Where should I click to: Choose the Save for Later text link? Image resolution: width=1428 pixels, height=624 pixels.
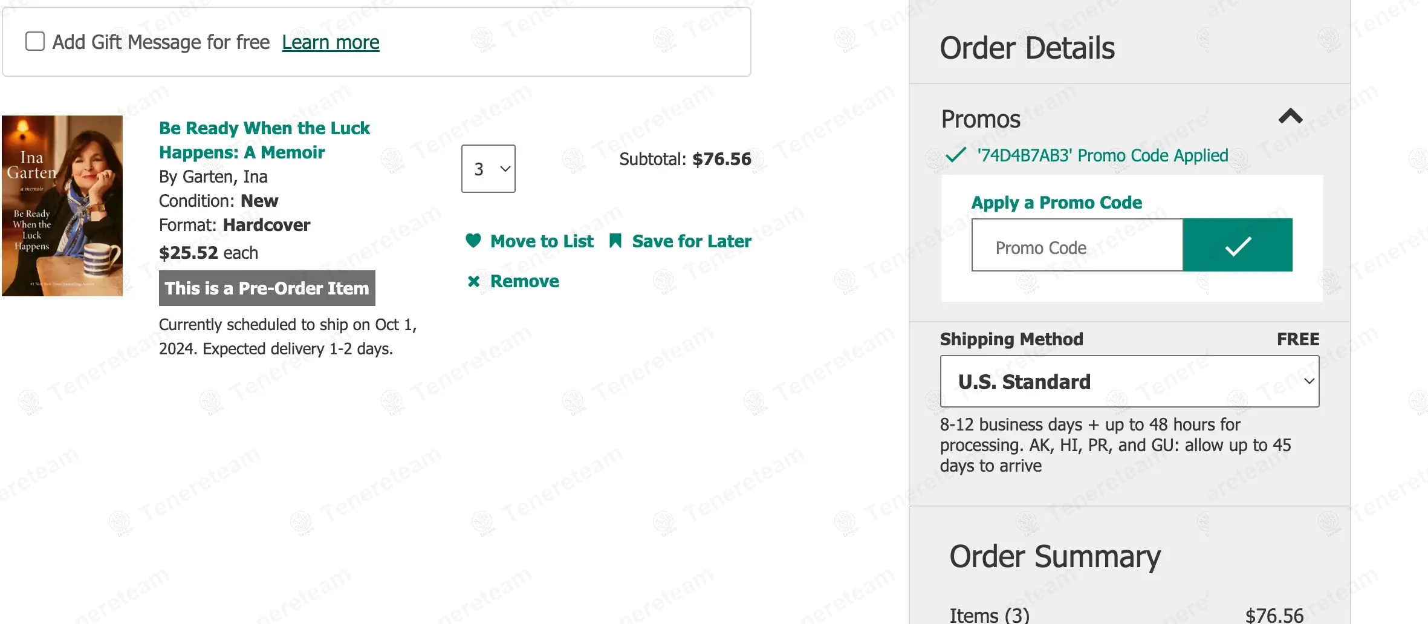(x=692, y=241)
